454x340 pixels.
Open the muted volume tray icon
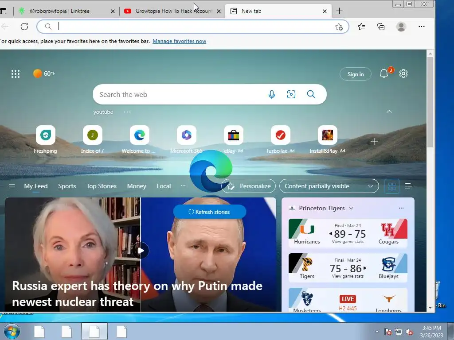point(409,332)
